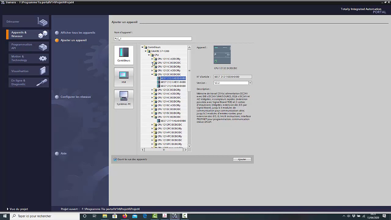Open the Version dropdown

point(250,83)
